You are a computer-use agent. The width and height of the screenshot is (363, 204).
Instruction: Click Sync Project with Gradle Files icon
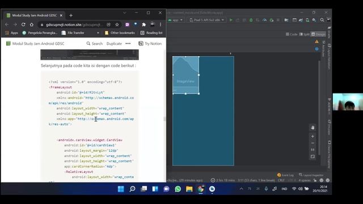pos(301,20)
